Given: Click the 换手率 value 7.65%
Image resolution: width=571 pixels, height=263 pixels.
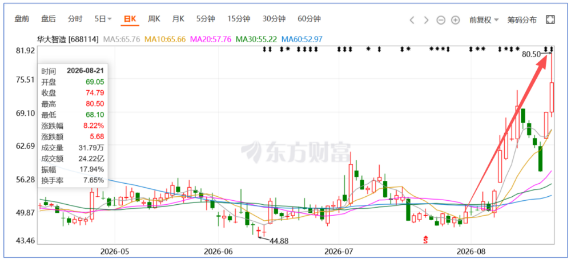Looking at the screenshot, I should click(x=94, y=180).
